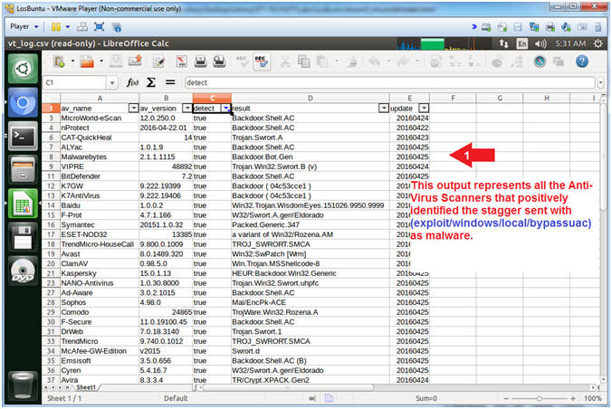This screenshot has width=612, height=409.
Task: Click the Export as PDF icon
Action: [181, 62]
